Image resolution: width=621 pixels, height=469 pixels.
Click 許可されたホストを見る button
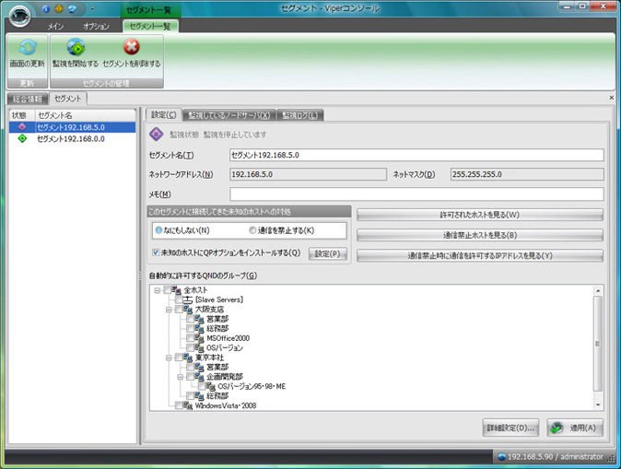coord(480,215)
